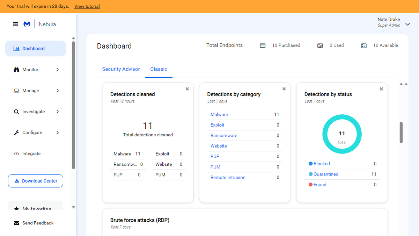
Task: Click the Download Center button
Action: coord(35,181)
